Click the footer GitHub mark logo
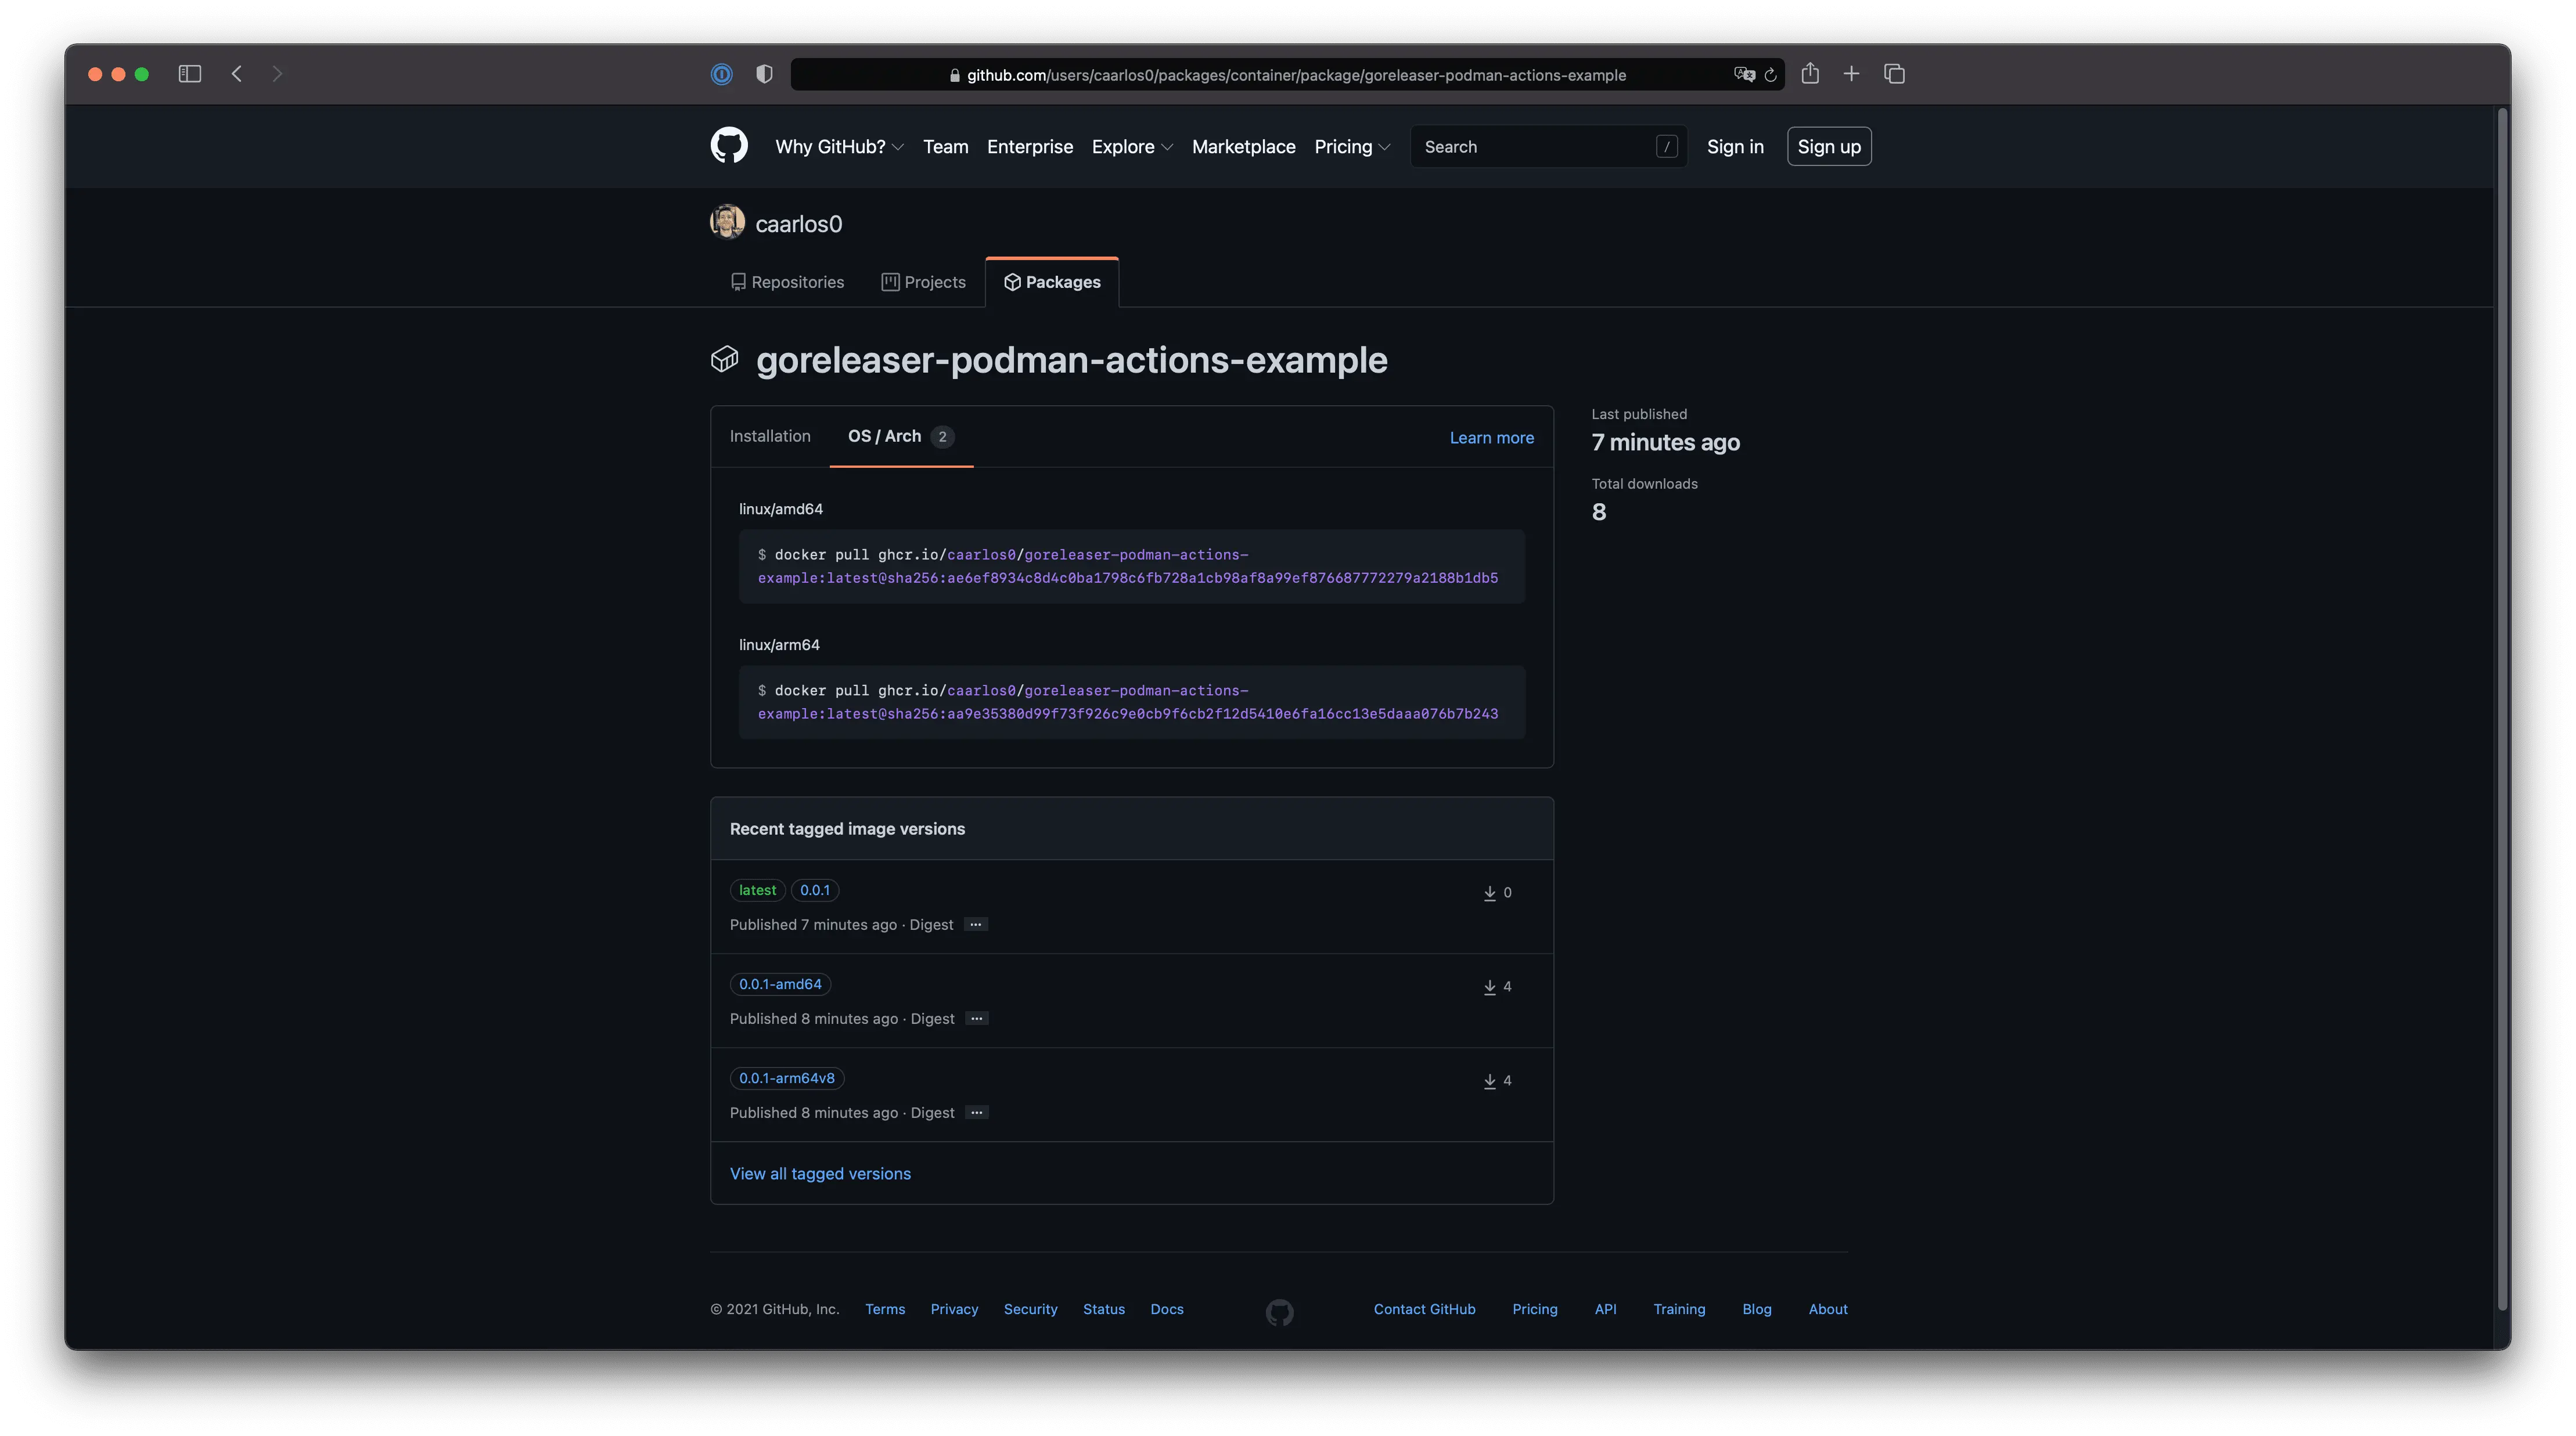Image resolution: width=2576 pixels, height=1436 pixels. coord(1279,1312)
